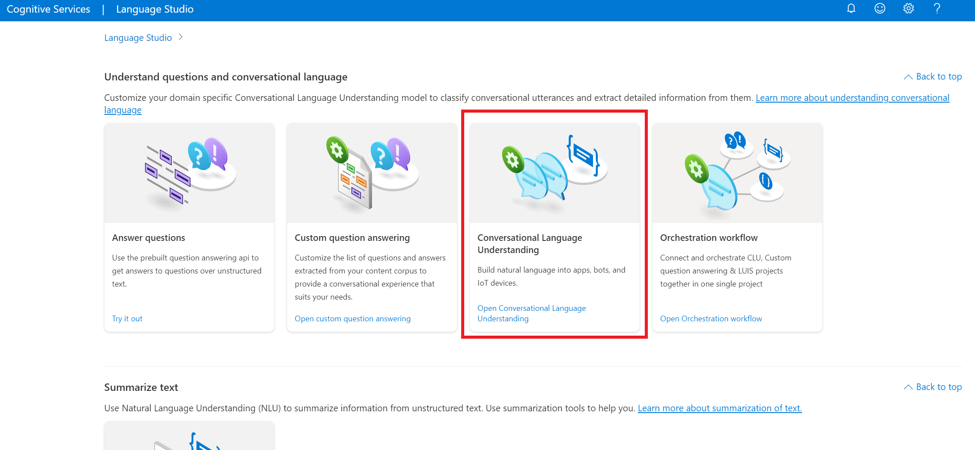Select Cognitive Services in the top bar
The width and height of the screenshot is (975, 450).
[x=48, y=9]
